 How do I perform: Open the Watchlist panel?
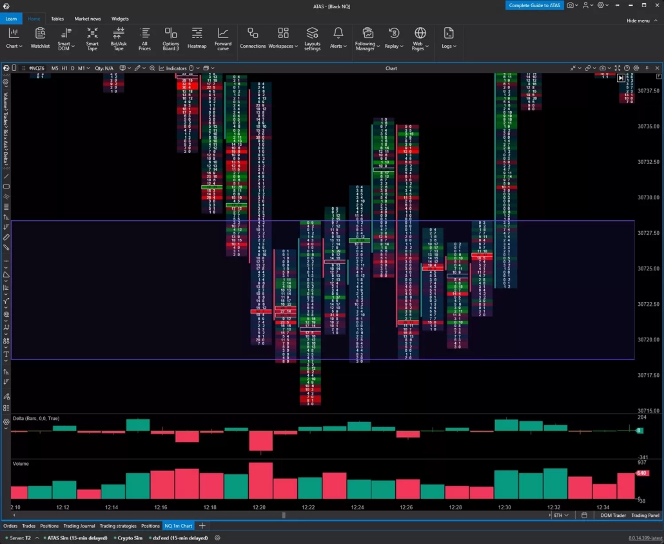coord(40,38)
